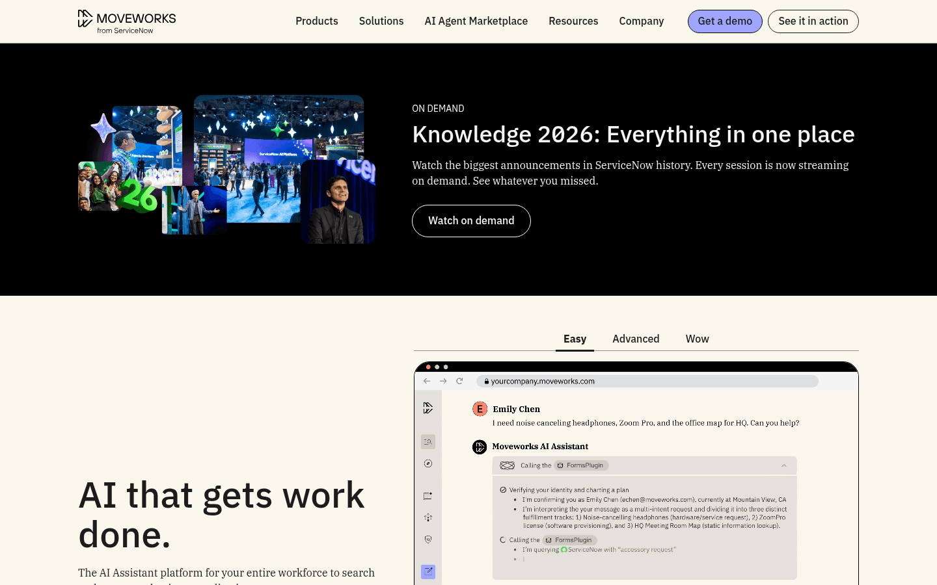Click Watch on demand button
The height and width of the screenshot is (585, 937).
(x=471, y=221)
